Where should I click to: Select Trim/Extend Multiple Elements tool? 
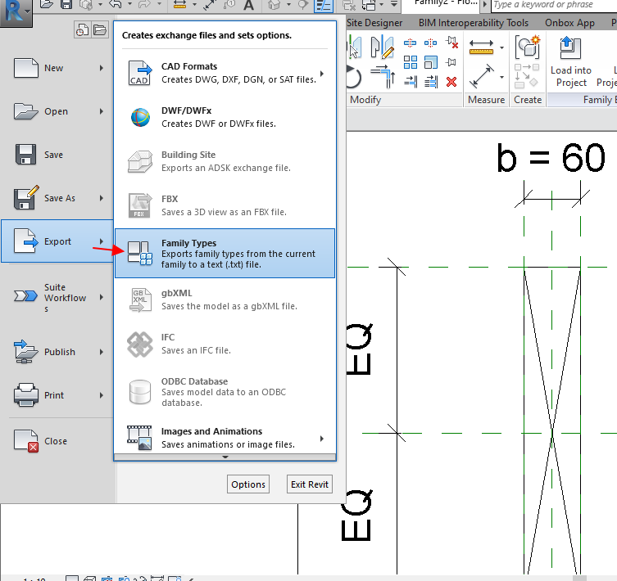pos(430,82)
